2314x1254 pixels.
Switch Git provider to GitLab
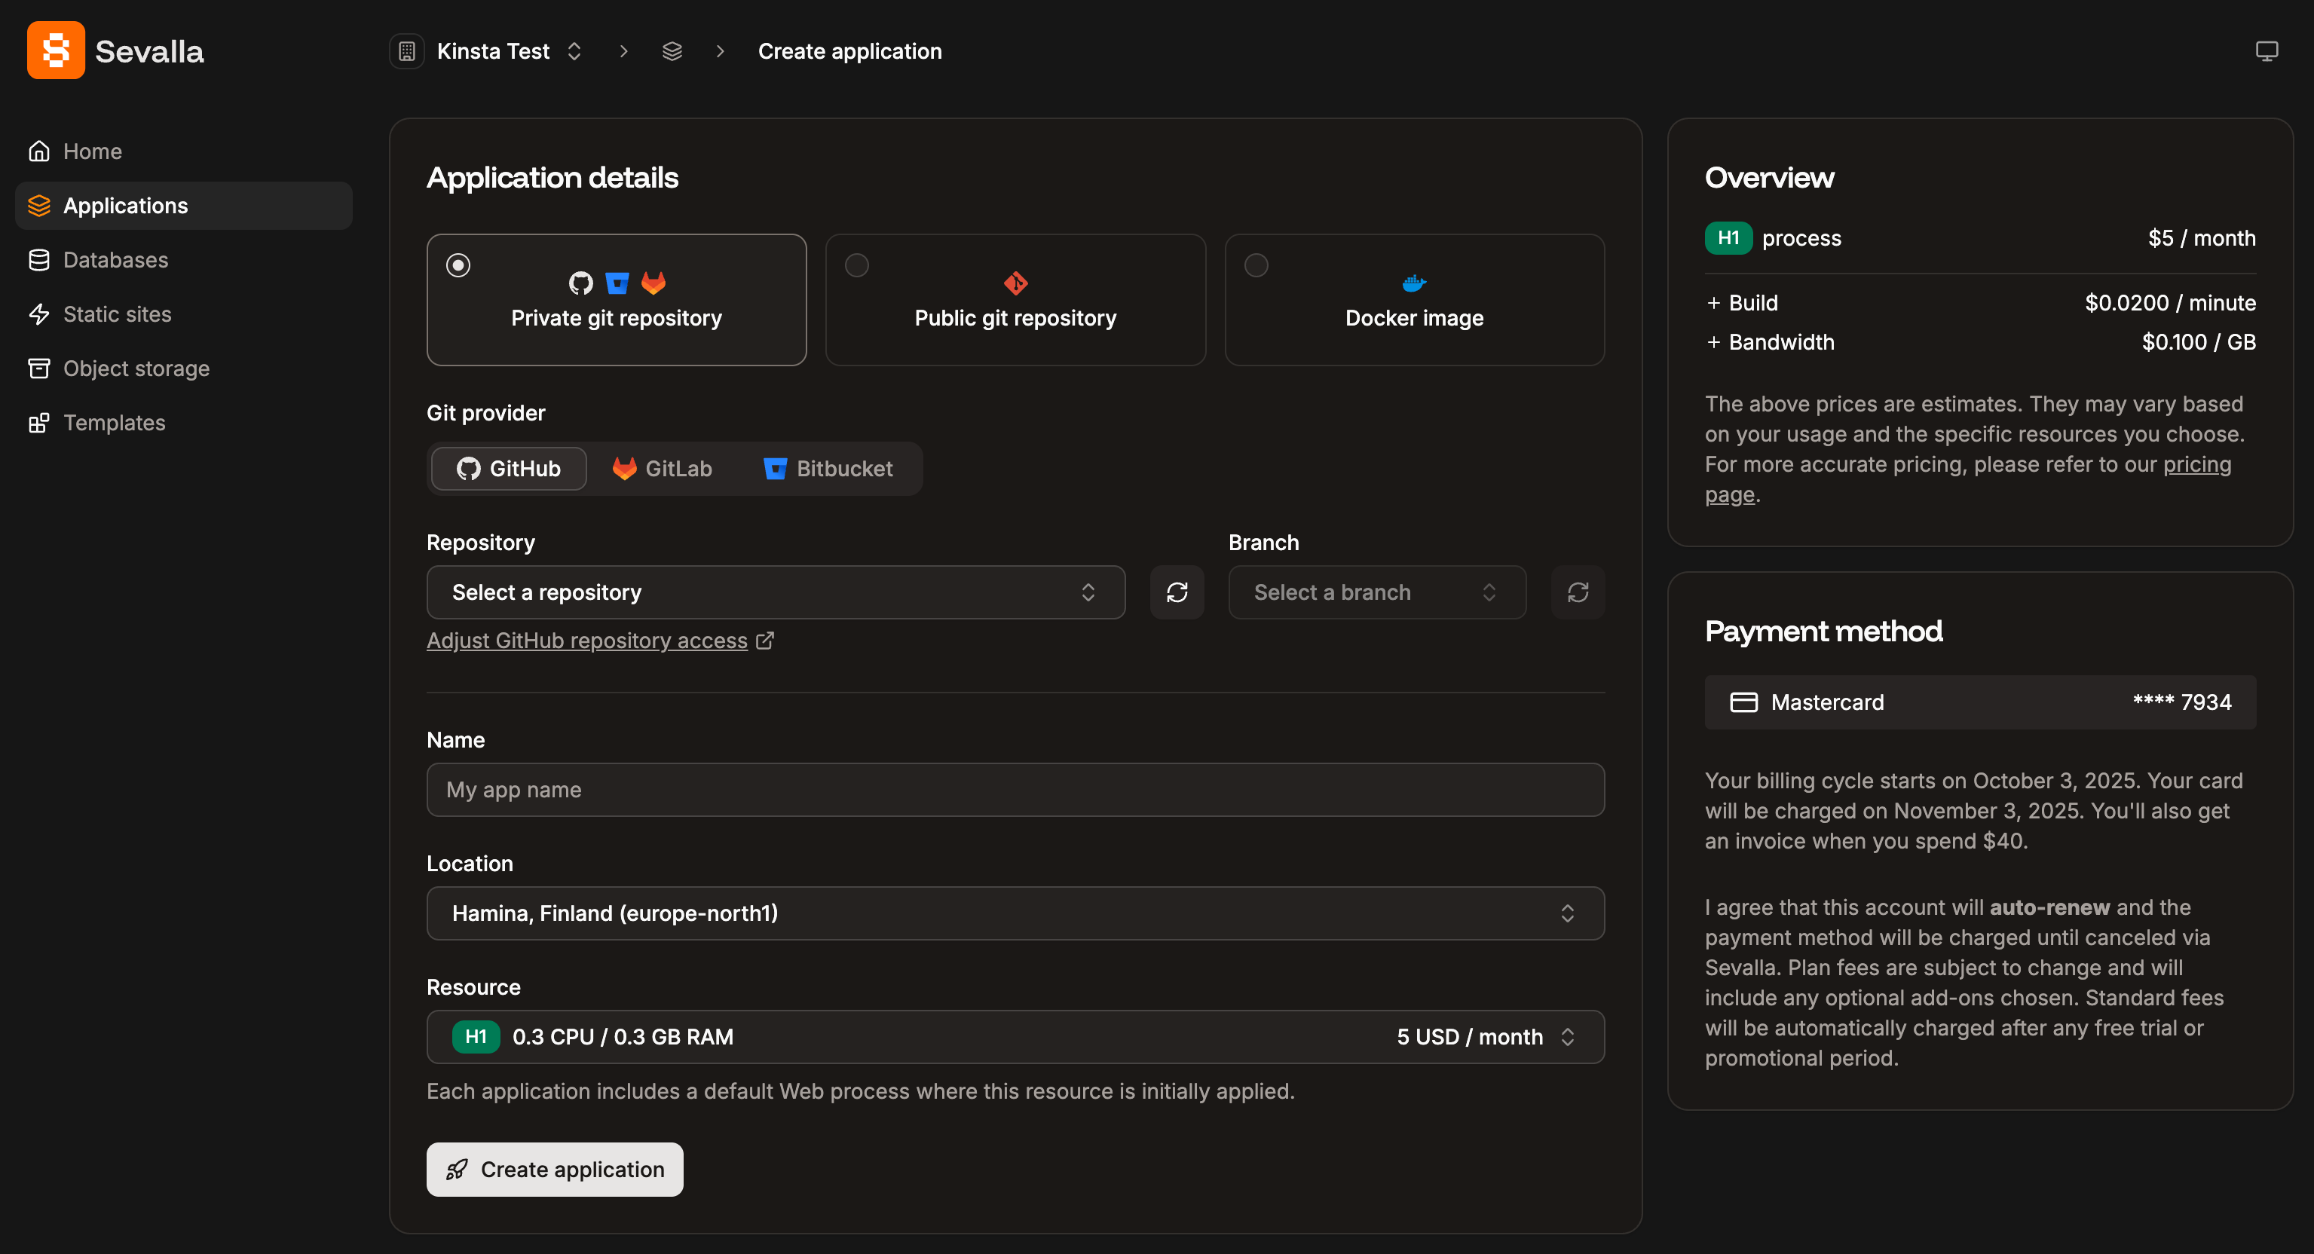[x=661, y=468]
